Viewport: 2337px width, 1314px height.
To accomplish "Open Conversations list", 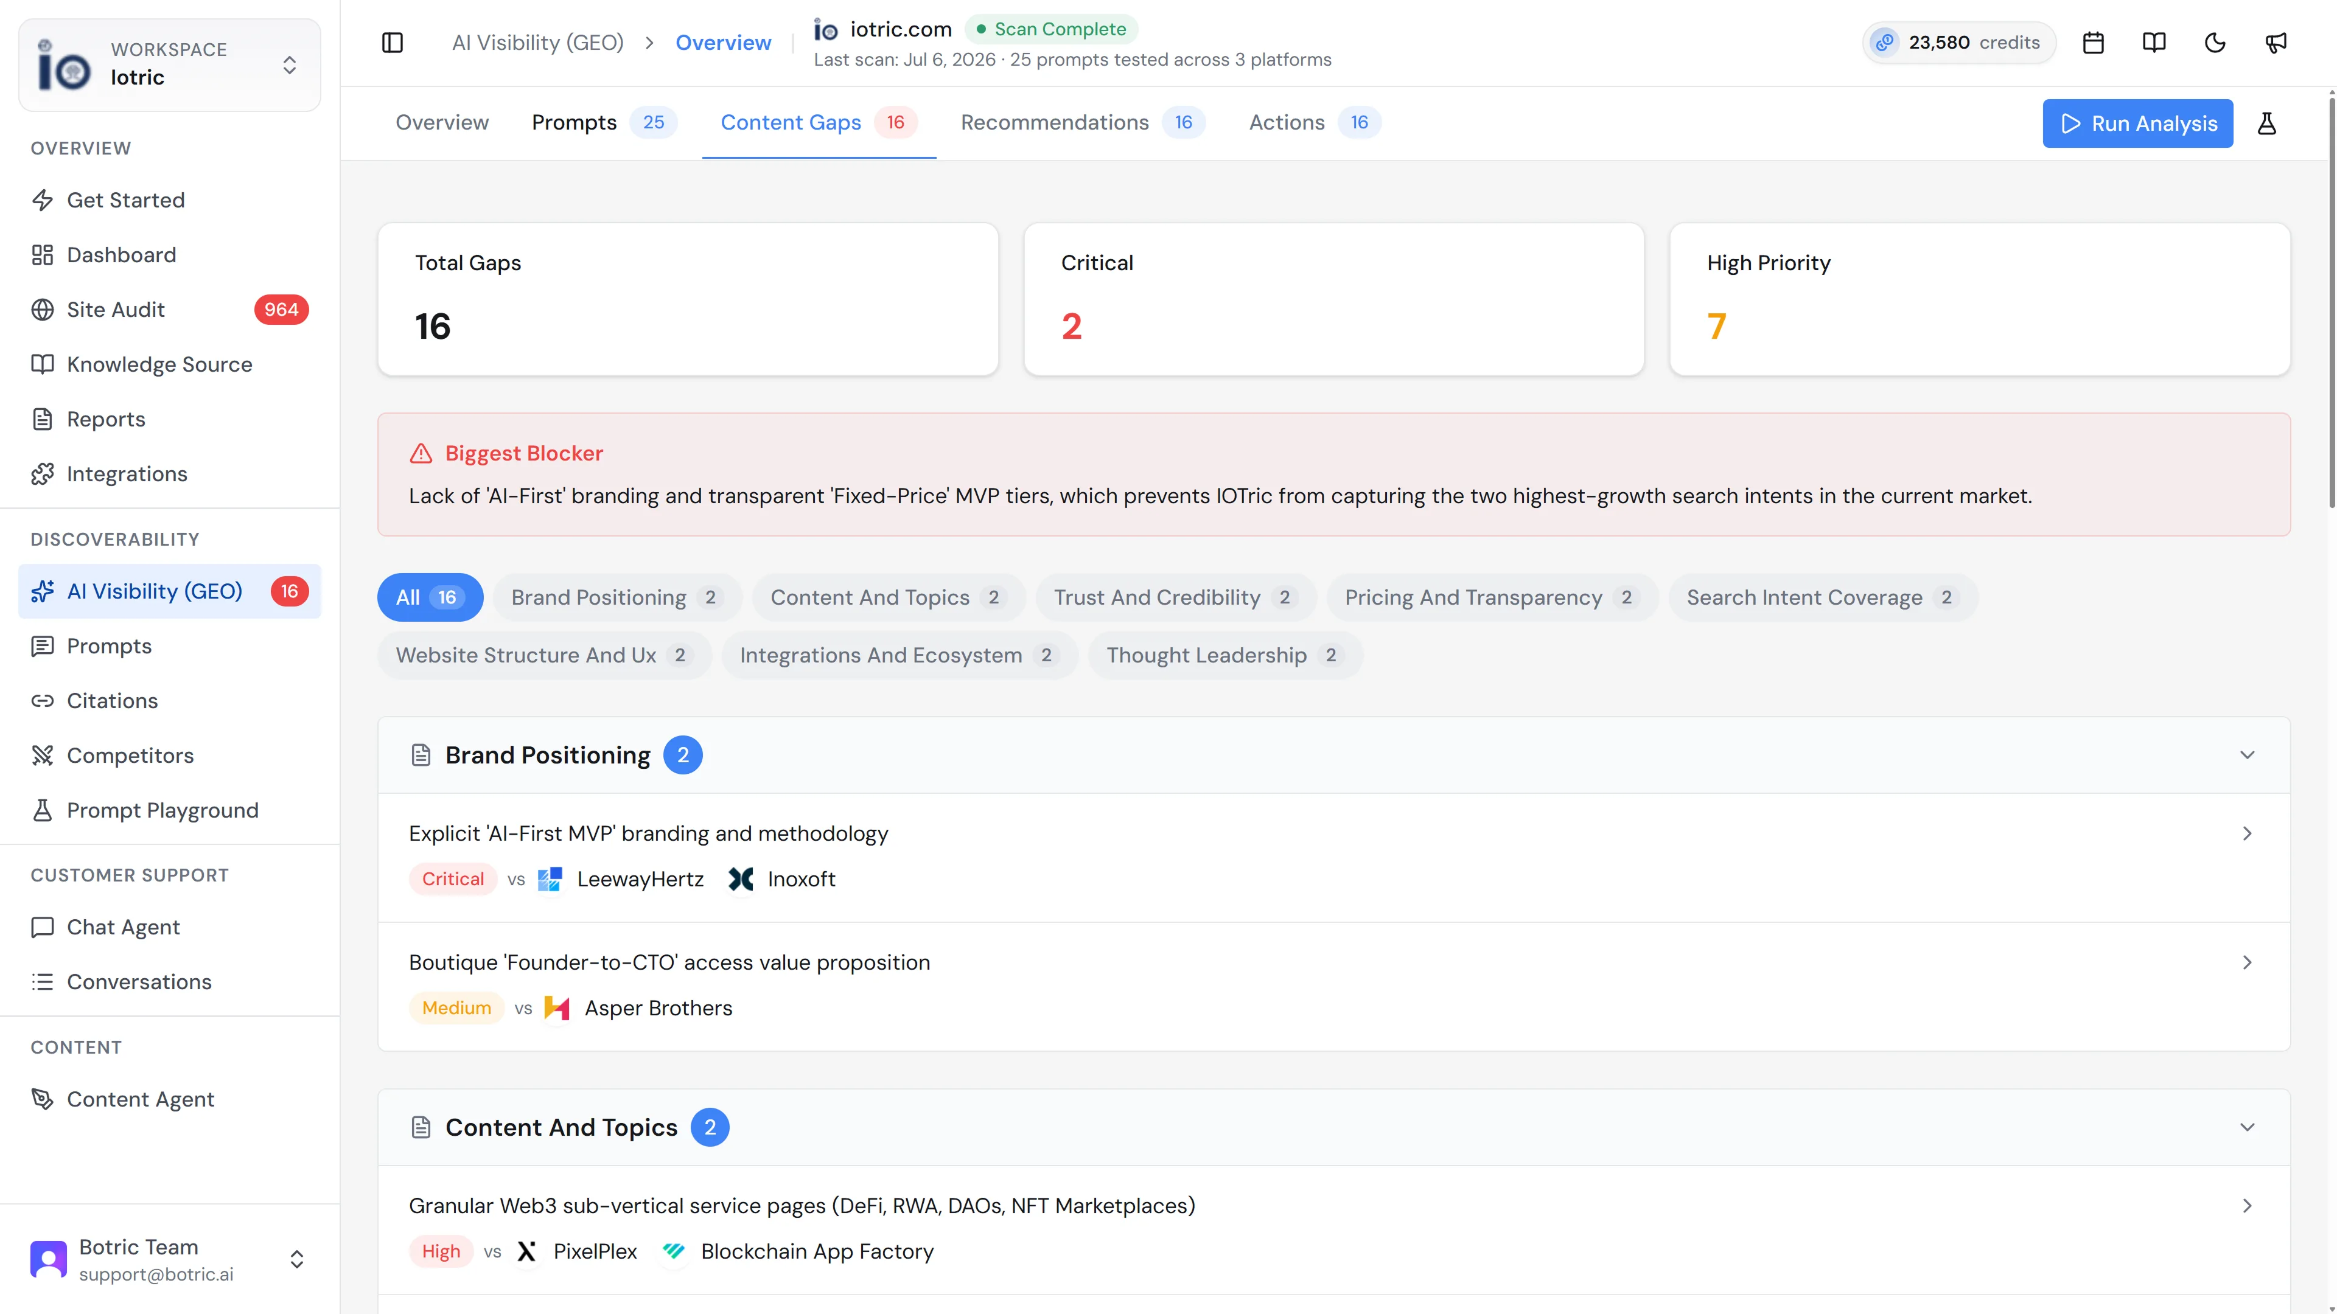I will click(x=170, y=982).
